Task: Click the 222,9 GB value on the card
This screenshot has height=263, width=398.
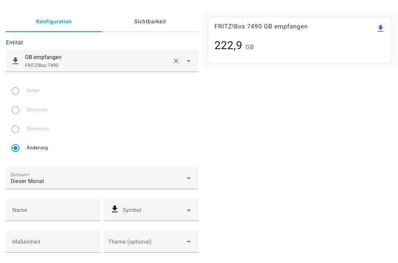Action: click(x=233, y=46)
